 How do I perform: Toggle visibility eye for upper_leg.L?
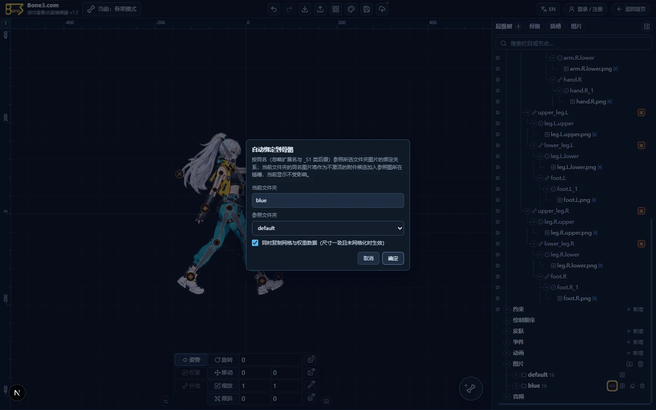tap(497, 113)
